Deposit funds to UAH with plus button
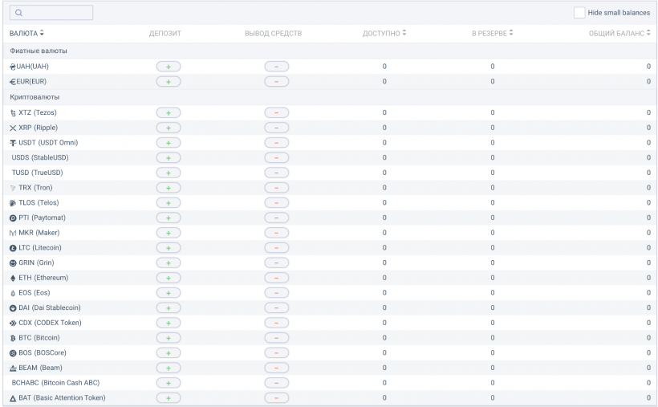This screenshot has height=407, width=658. (169, 67)
